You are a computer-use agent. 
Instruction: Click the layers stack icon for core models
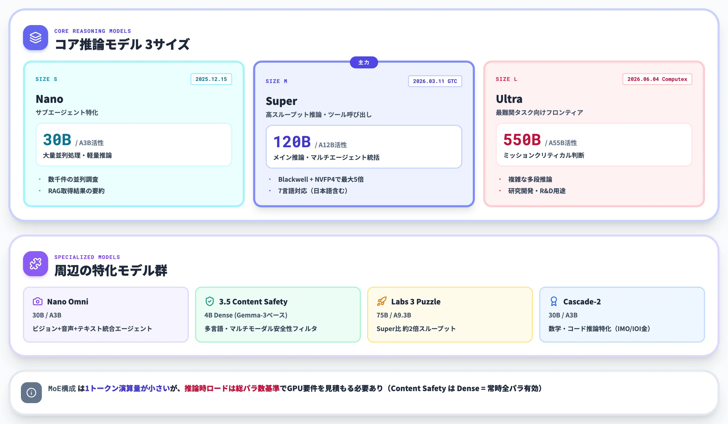[36, 38]
